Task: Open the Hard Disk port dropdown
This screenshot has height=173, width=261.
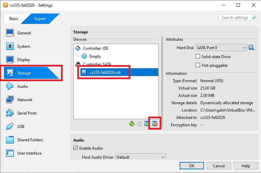Action: (221, 47)
